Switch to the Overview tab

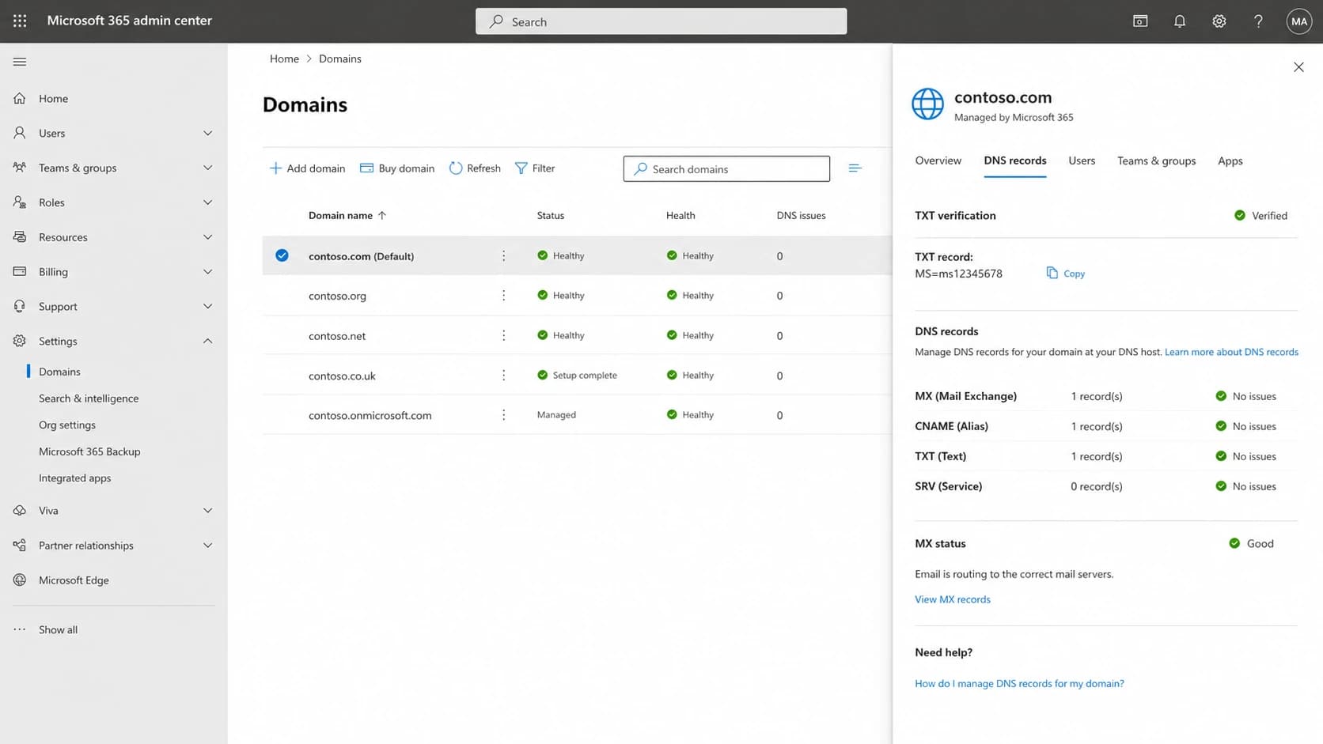click(938, 161)
